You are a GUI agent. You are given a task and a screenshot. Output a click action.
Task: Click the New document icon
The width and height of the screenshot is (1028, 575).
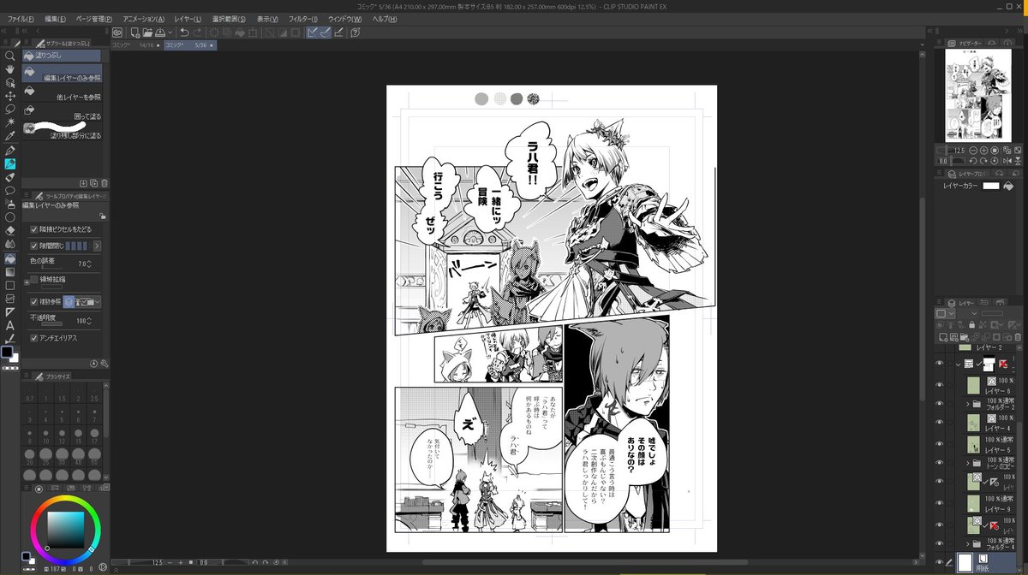tap(135, 33)
